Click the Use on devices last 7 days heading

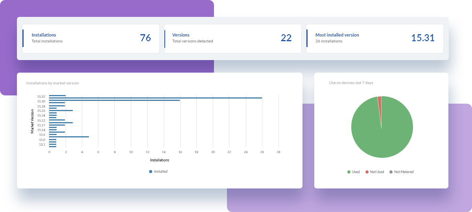coord(351,83)
